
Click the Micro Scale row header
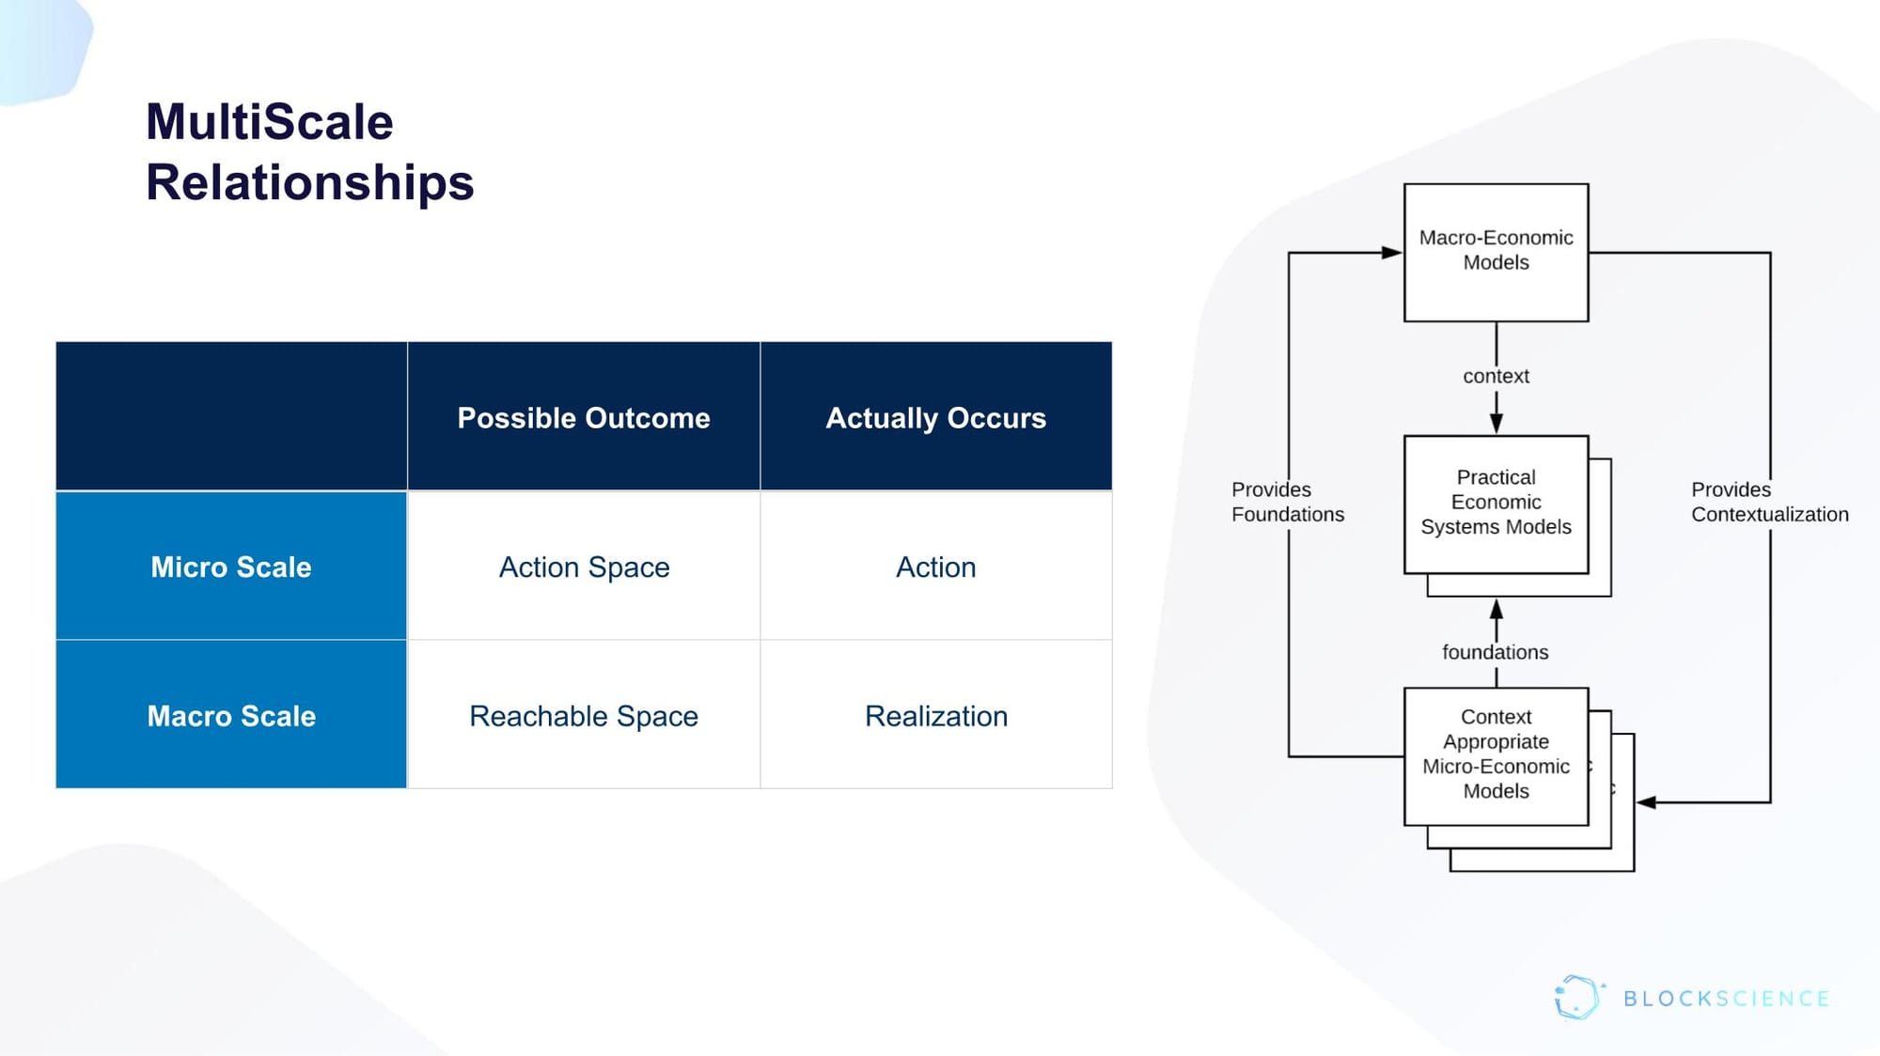coord(232,566)
